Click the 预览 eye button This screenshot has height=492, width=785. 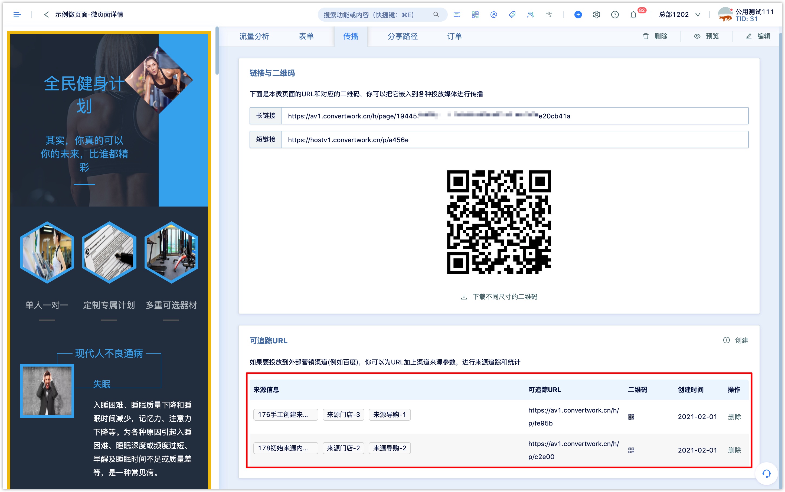pyautogui.click(x=706, y=36)
